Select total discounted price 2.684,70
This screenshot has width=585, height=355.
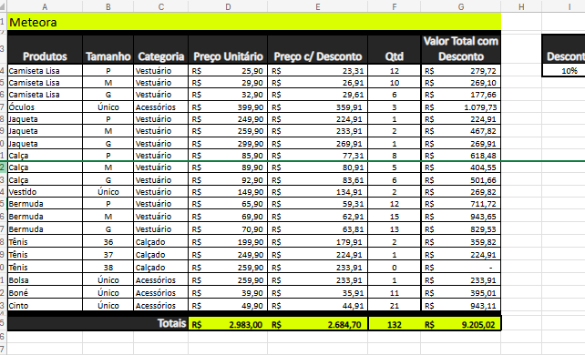tap(318, 324)
